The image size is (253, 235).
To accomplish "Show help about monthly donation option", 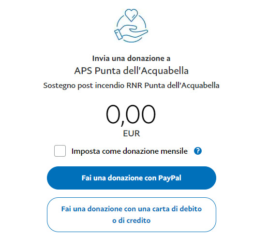I will (x=198, y=151).
